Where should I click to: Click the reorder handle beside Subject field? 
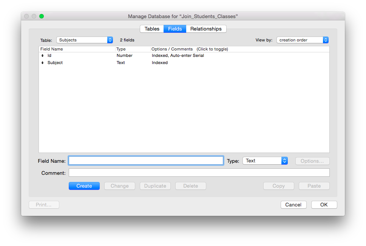(x=42, y=63)
